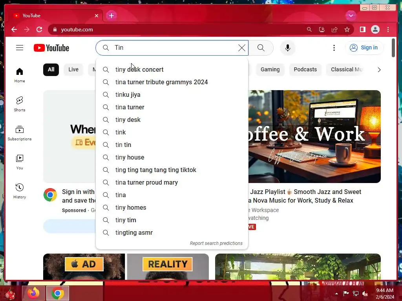402x301 pixels.
Task: Choose suggestion 'tina turner proud mary'
Action: click(172, 182)
